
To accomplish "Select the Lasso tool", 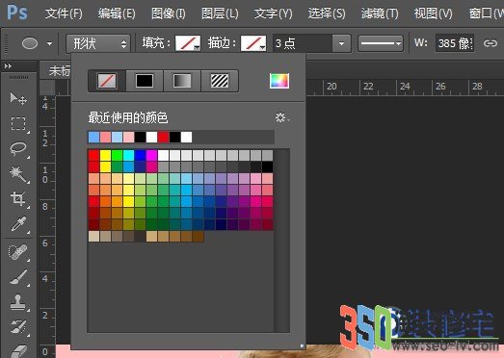I will (18, 148).
